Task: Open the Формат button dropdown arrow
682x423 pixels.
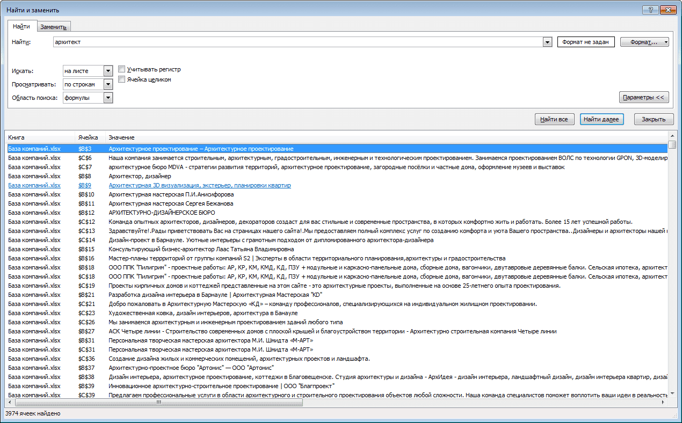Action: tap(666, 42)
